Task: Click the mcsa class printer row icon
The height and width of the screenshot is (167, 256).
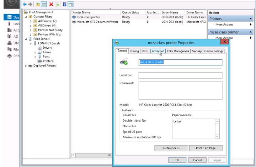Action: tap(74, 17)
